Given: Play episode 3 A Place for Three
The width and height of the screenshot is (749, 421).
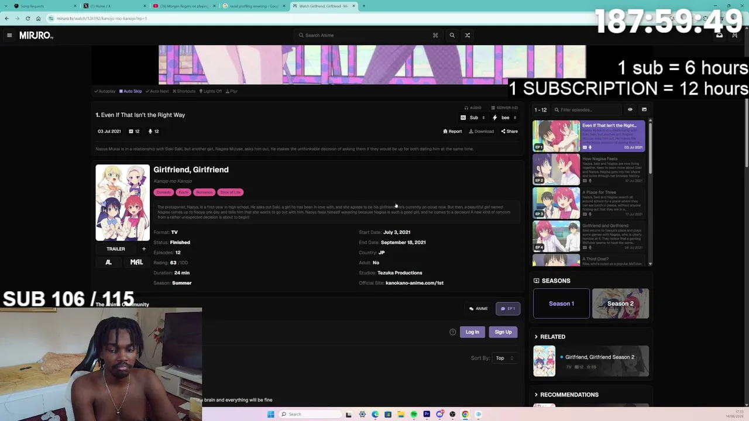Looking at the screenshot, I should (589, 203).
